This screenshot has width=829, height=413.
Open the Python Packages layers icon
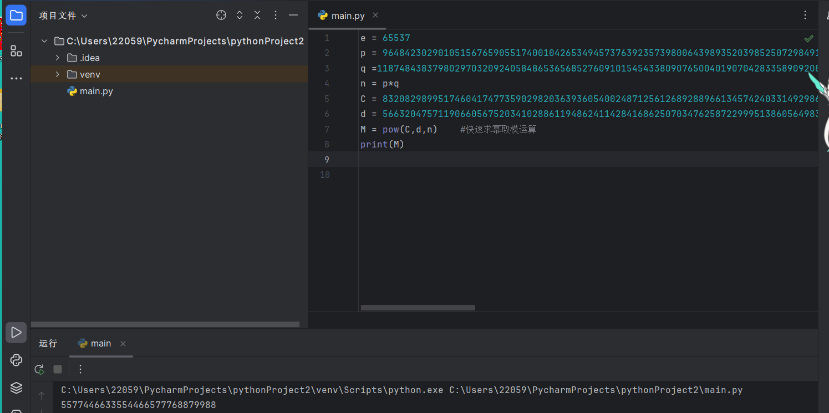[x=16, y=387]
